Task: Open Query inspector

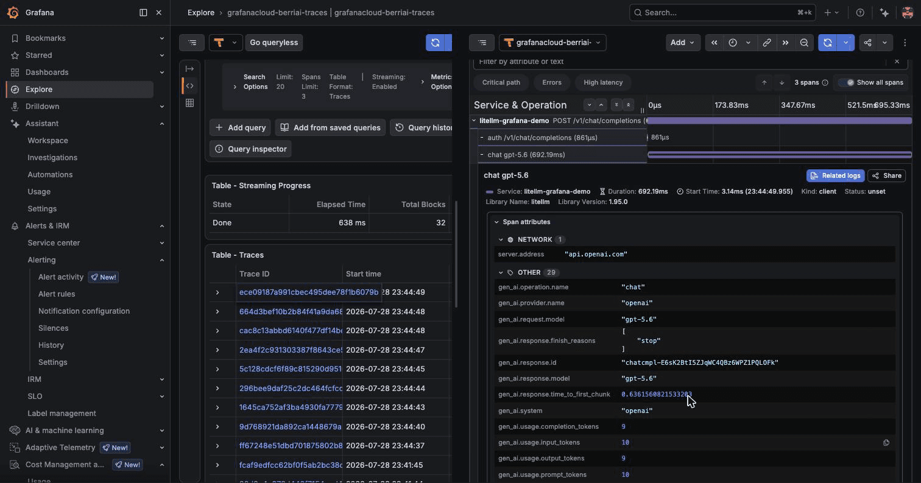Action: point(250,149)
